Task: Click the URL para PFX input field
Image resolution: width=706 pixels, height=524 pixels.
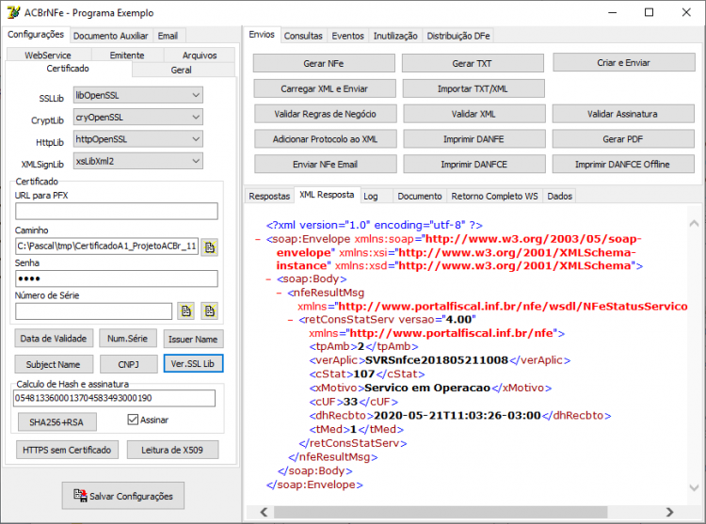Action: [117, 211]
